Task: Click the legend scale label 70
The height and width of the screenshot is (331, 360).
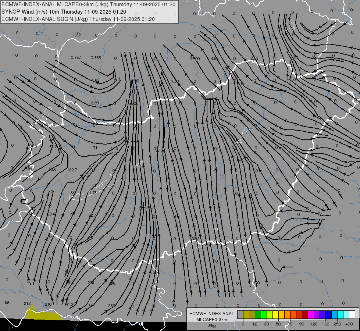Action: coord(290,324)
